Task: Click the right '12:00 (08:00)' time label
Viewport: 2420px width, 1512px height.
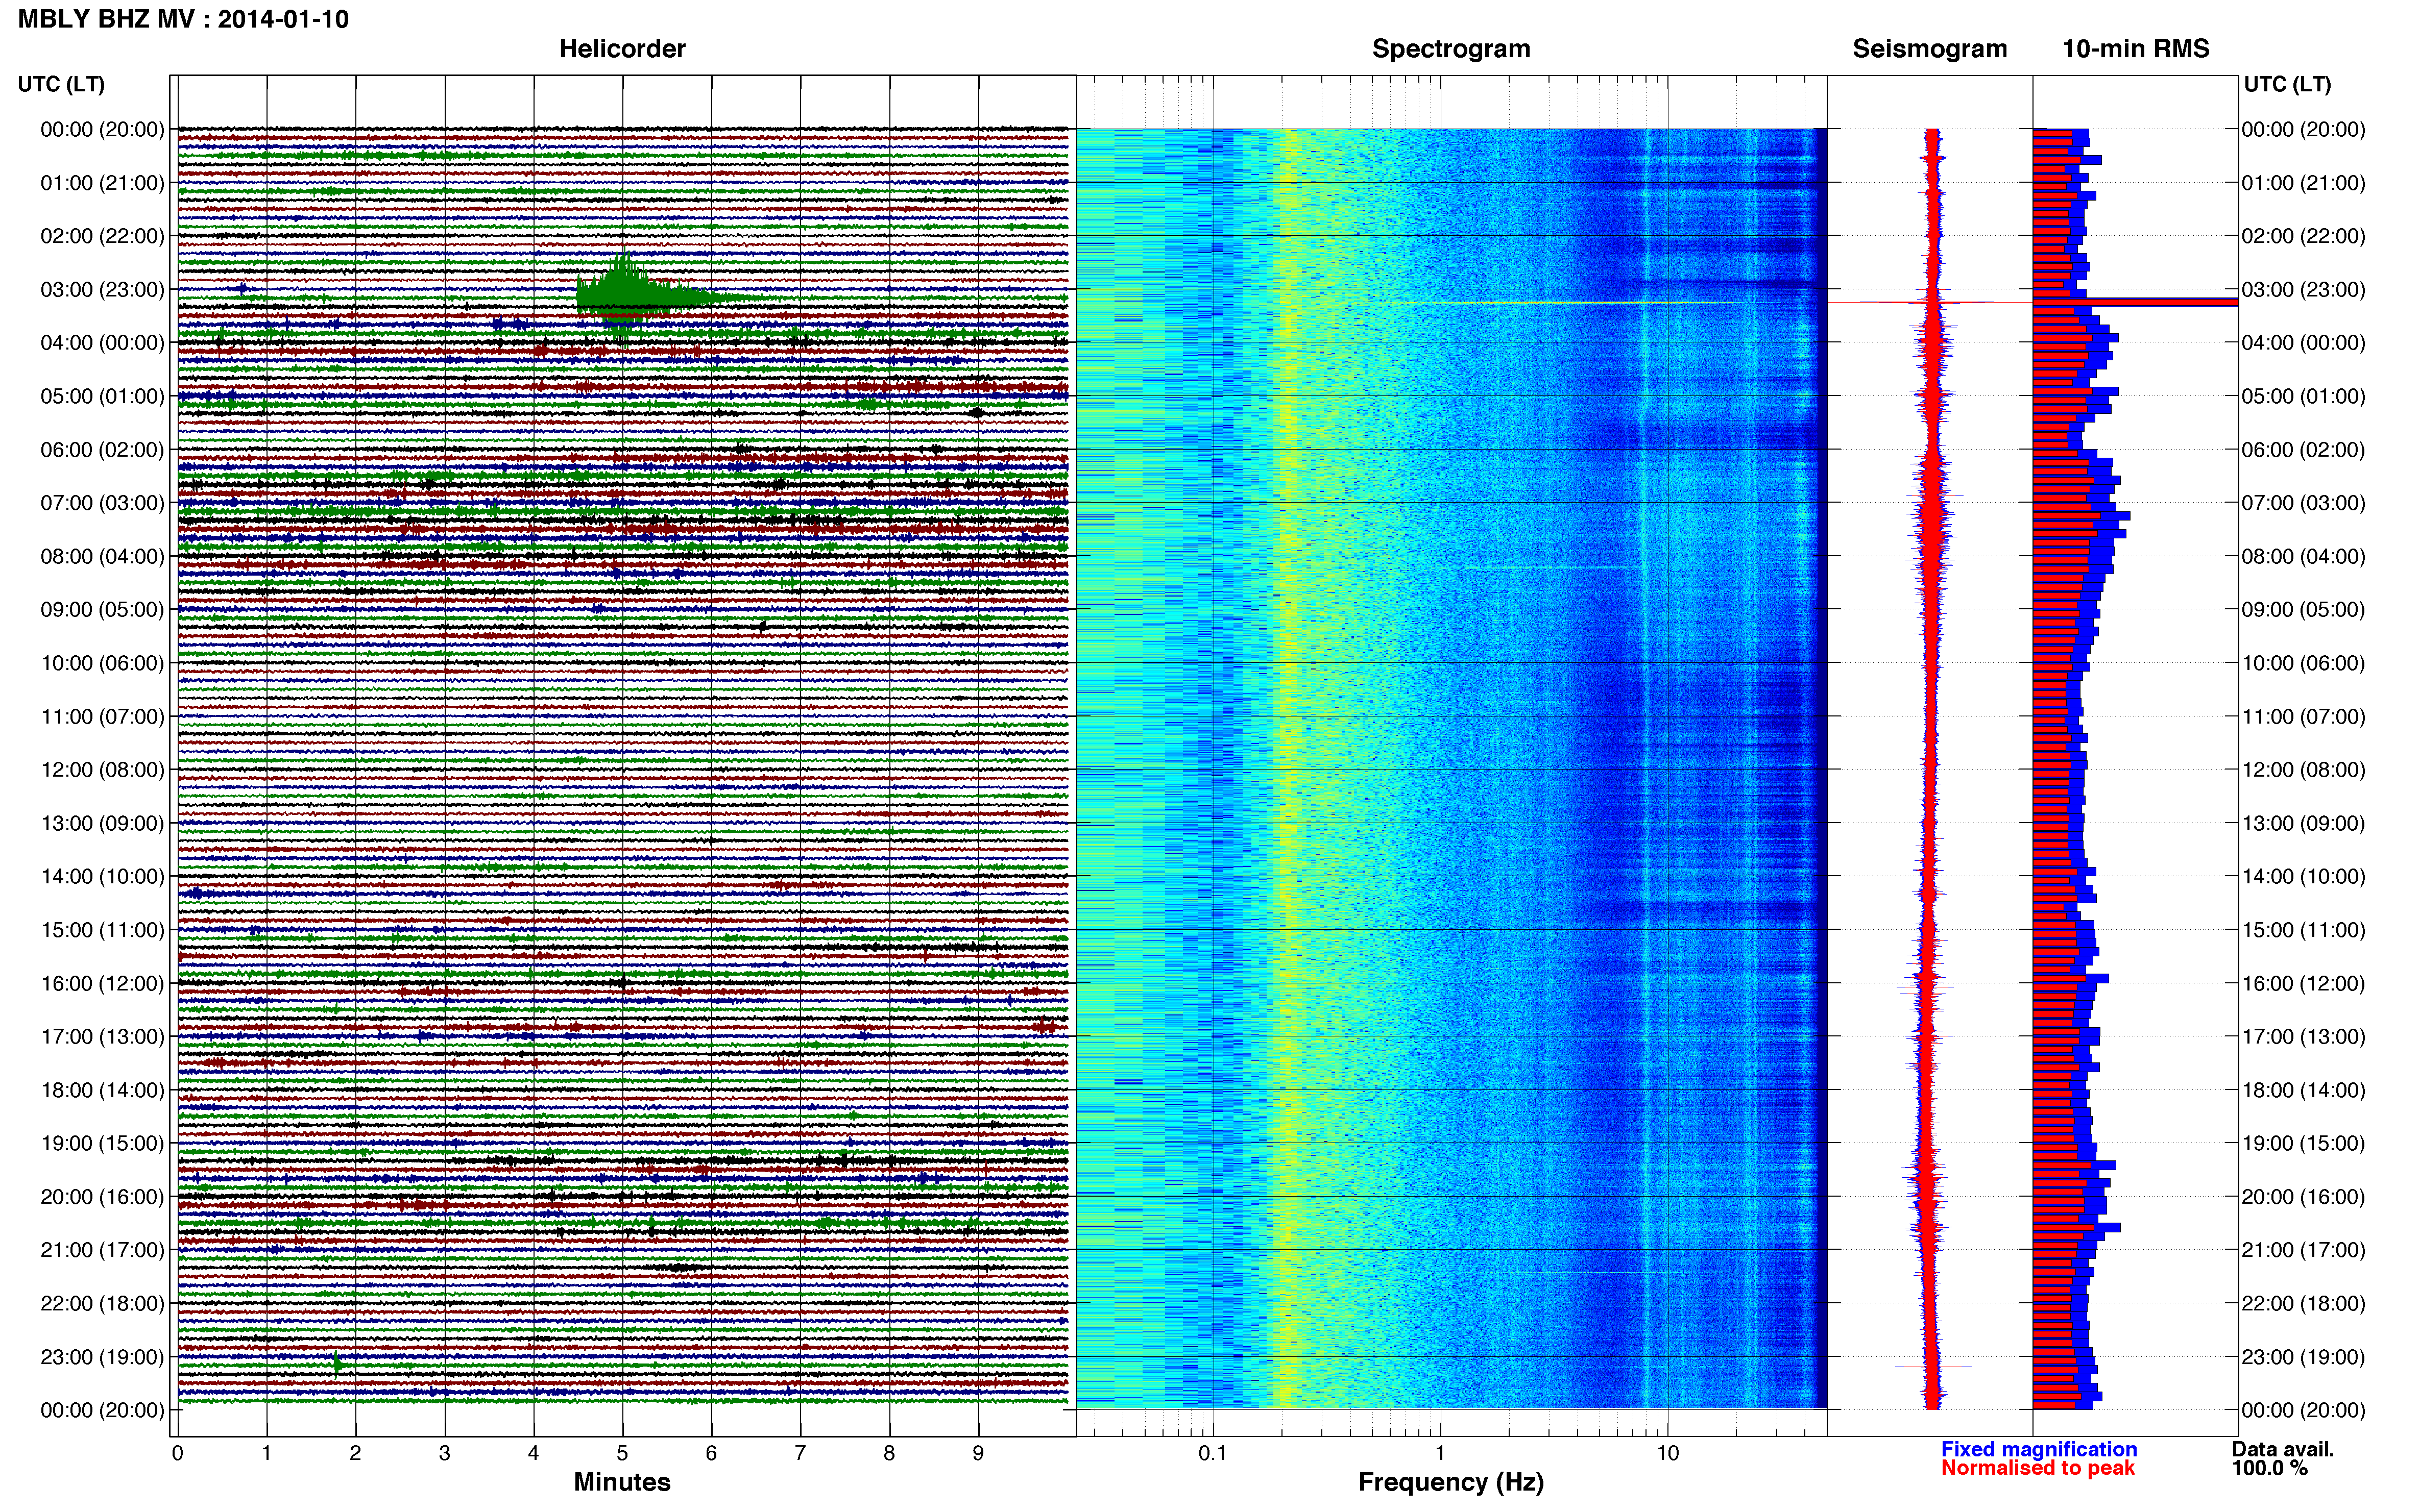Action: tap(2303, 770)
